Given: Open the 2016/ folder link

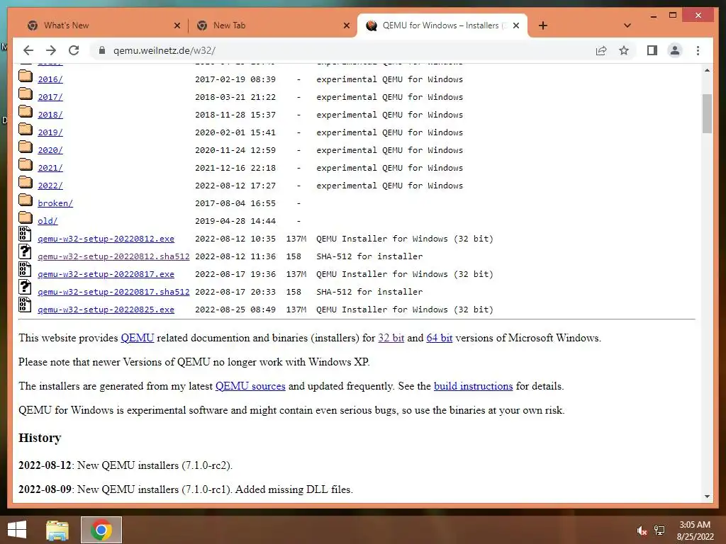Looking at the screenshot, I should coord(50,79).
